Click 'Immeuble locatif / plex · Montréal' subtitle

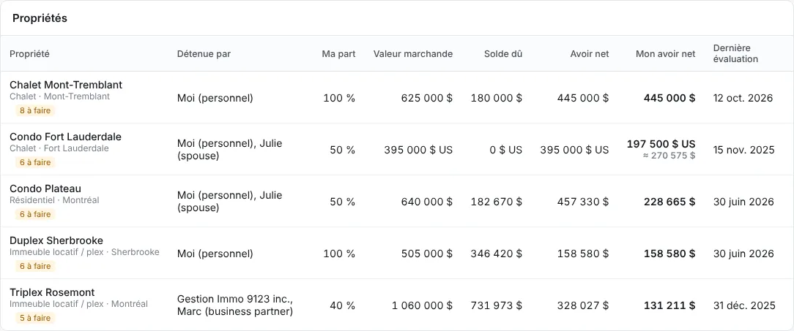(78, 304)
